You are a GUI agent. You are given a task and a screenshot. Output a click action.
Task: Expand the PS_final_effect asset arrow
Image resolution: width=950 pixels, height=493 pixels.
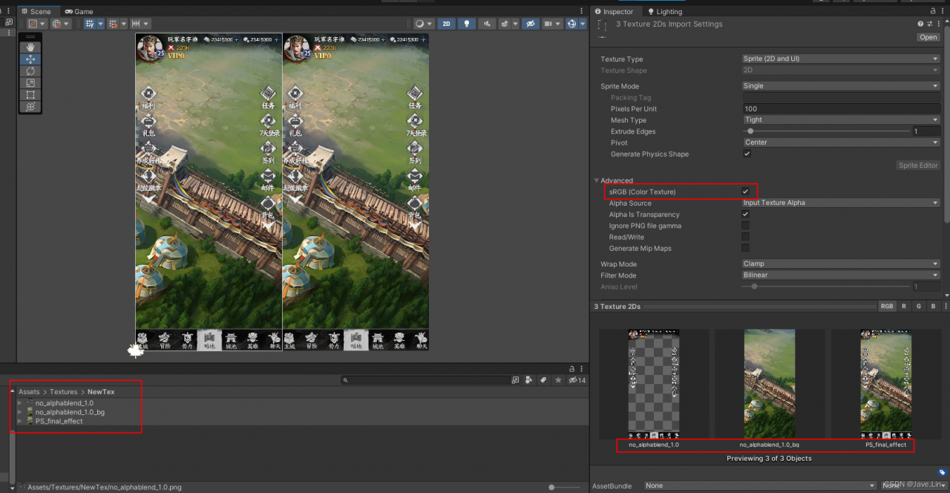point(20,421)
